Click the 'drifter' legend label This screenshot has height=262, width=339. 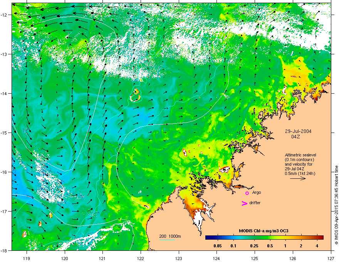point(255,203)
